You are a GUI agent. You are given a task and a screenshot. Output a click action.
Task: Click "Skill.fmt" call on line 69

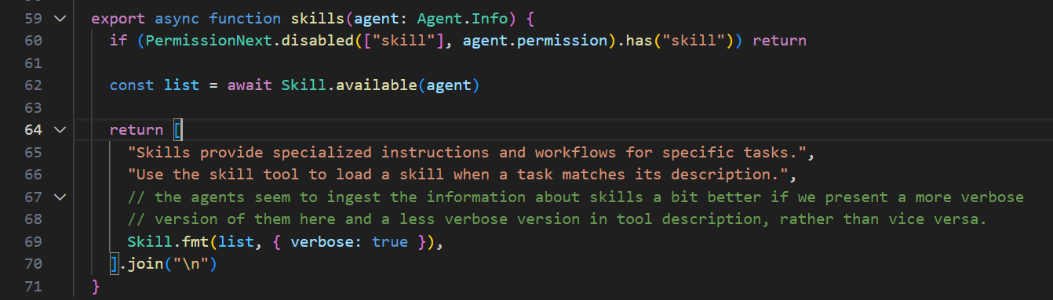pos(168,242)
